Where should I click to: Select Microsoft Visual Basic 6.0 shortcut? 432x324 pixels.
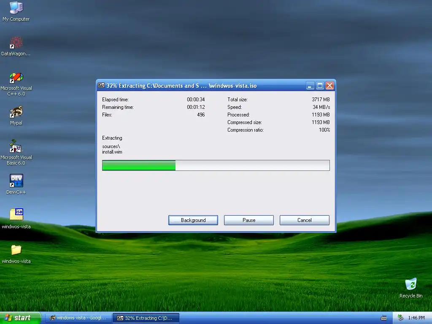[16, 152]
